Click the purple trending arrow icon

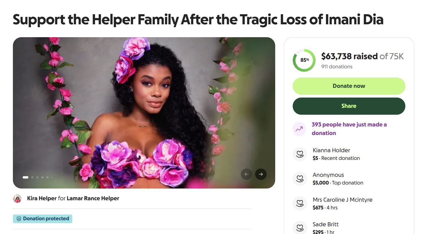299,129
